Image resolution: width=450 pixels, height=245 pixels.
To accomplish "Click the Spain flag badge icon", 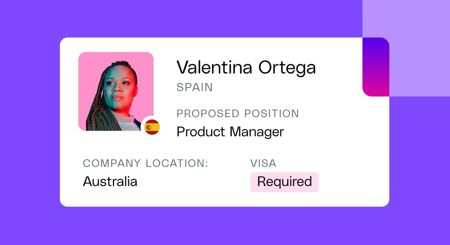I will (x=152, y=127).
